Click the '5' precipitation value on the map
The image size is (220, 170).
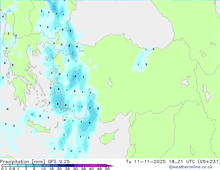point(75,76)
